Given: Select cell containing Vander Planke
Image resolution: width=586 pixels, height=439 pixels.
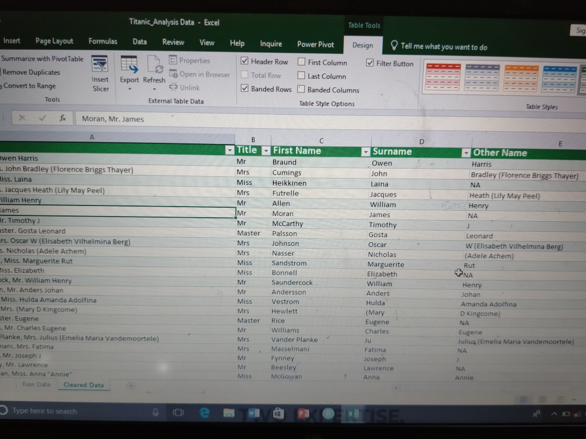Looking at the screenshot, I should [x=318, y=339].
